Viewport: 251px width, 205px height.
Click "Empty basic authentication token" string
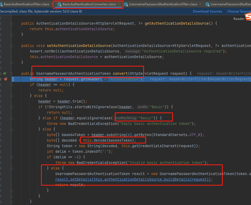(x=155, y=124)
